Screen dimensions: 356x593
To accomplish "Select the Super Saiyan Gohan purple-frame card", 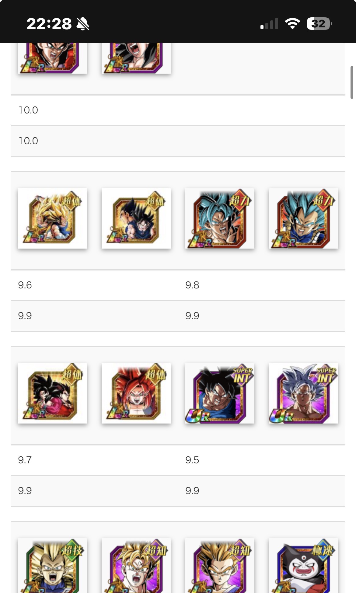I will [x=220, y=565].
